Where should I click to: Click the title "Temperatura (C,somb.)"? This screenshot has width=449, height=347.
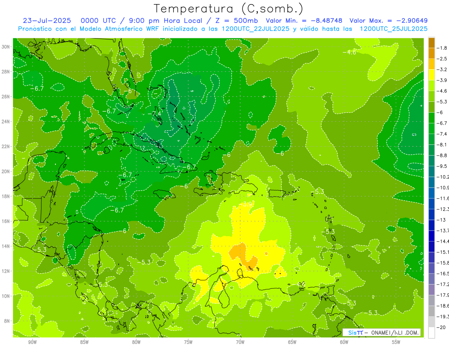point(228,8)
